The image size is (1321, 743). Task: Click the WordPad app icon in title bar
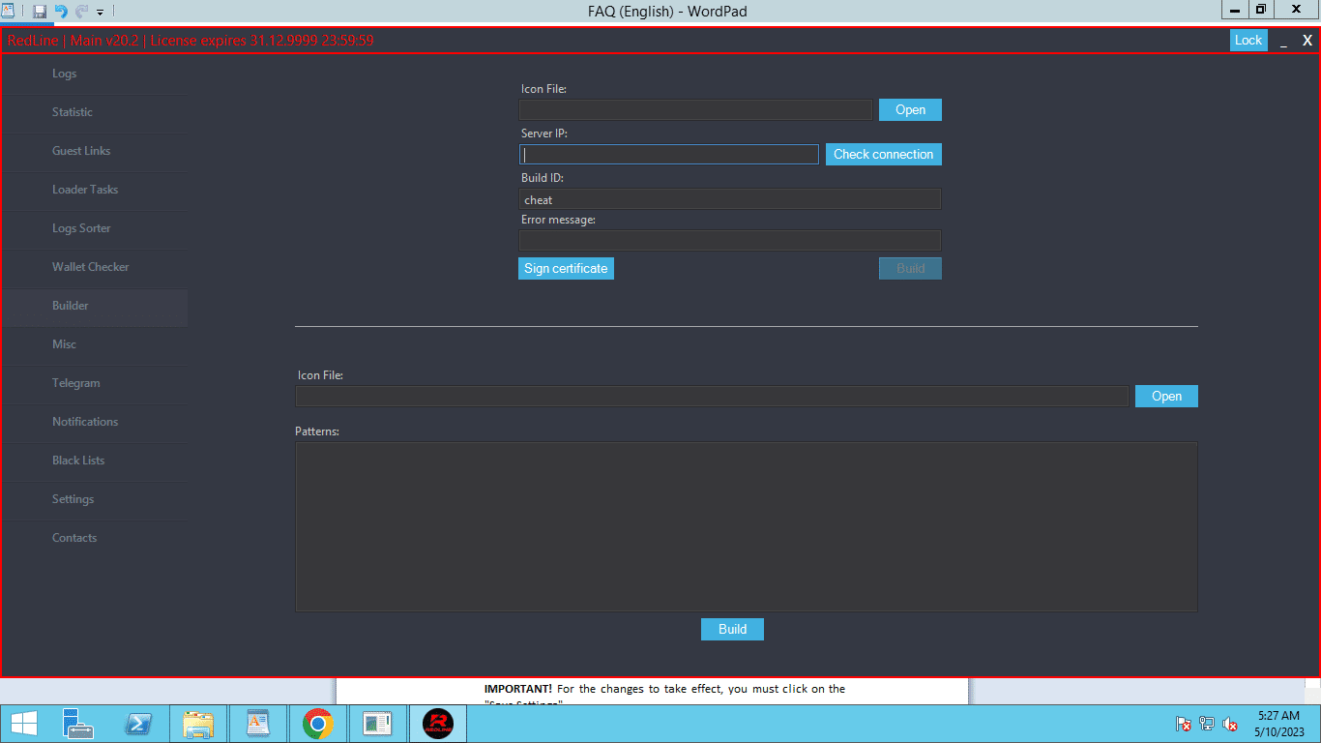[8, 11]
